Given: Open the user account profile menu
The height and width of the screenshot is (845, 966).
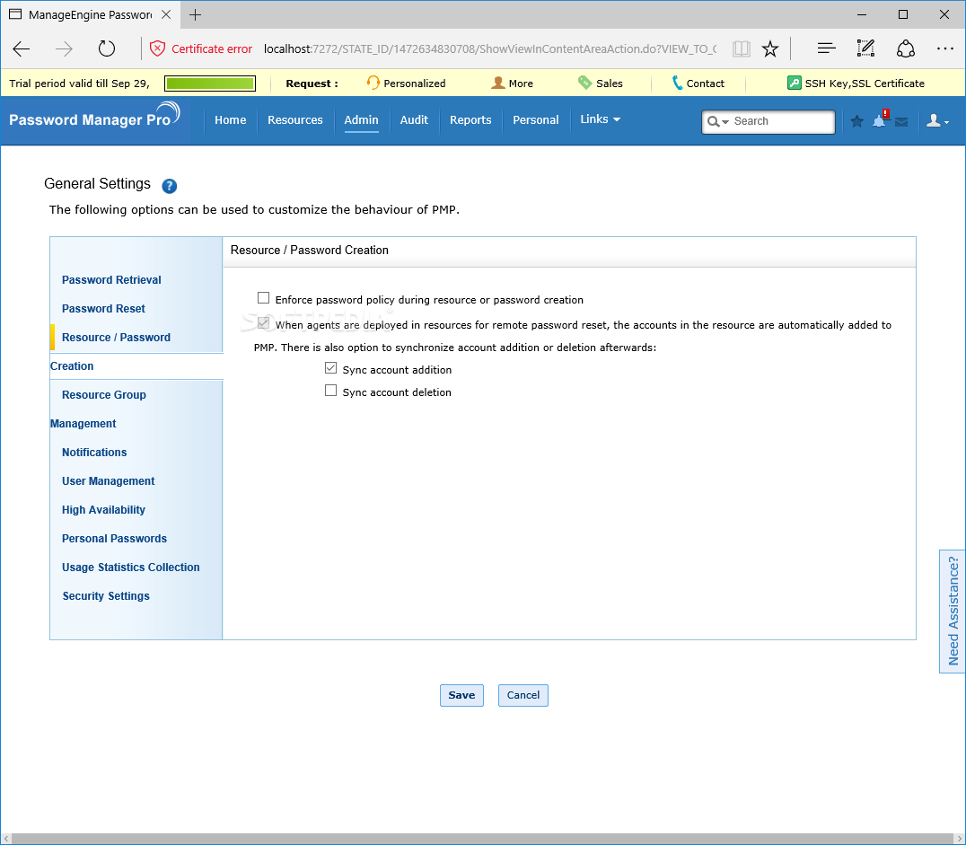Looking at the screenshot, I should coord(937,121).
